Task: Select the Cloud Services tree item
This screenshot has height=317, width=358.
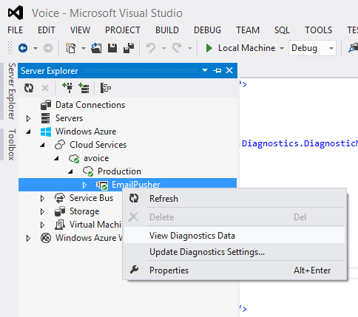Action: (x=98, y=145)
